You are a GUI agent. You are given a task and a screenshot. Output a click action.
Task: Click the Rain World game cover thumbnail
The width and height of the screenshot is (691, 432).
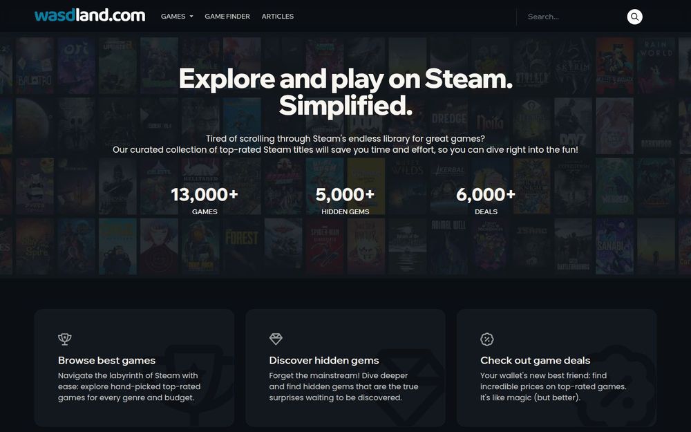(656, 66)
